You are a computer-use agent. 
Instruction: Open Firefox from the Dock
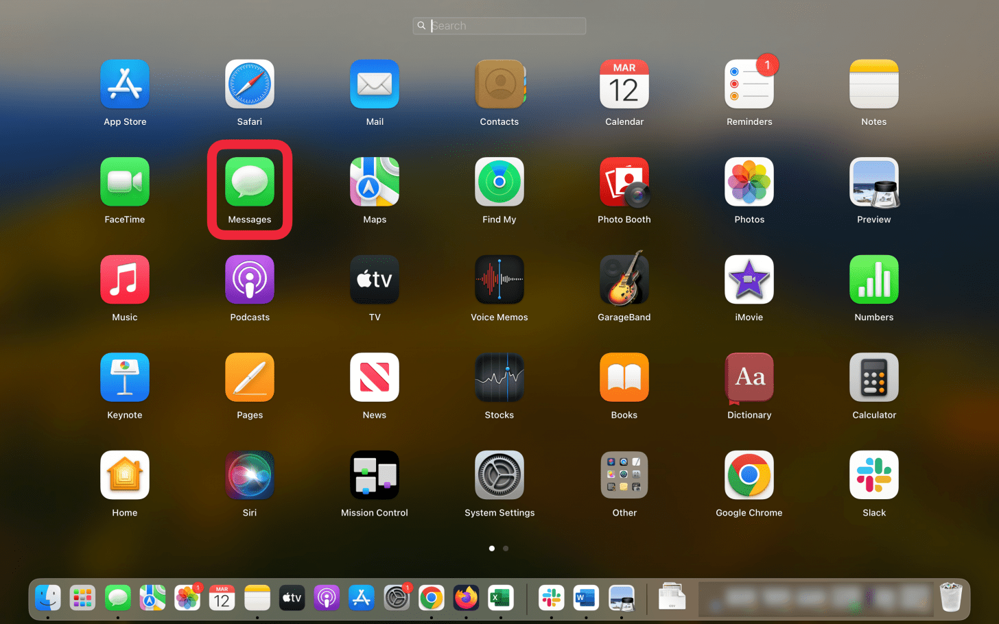point(465,597)
